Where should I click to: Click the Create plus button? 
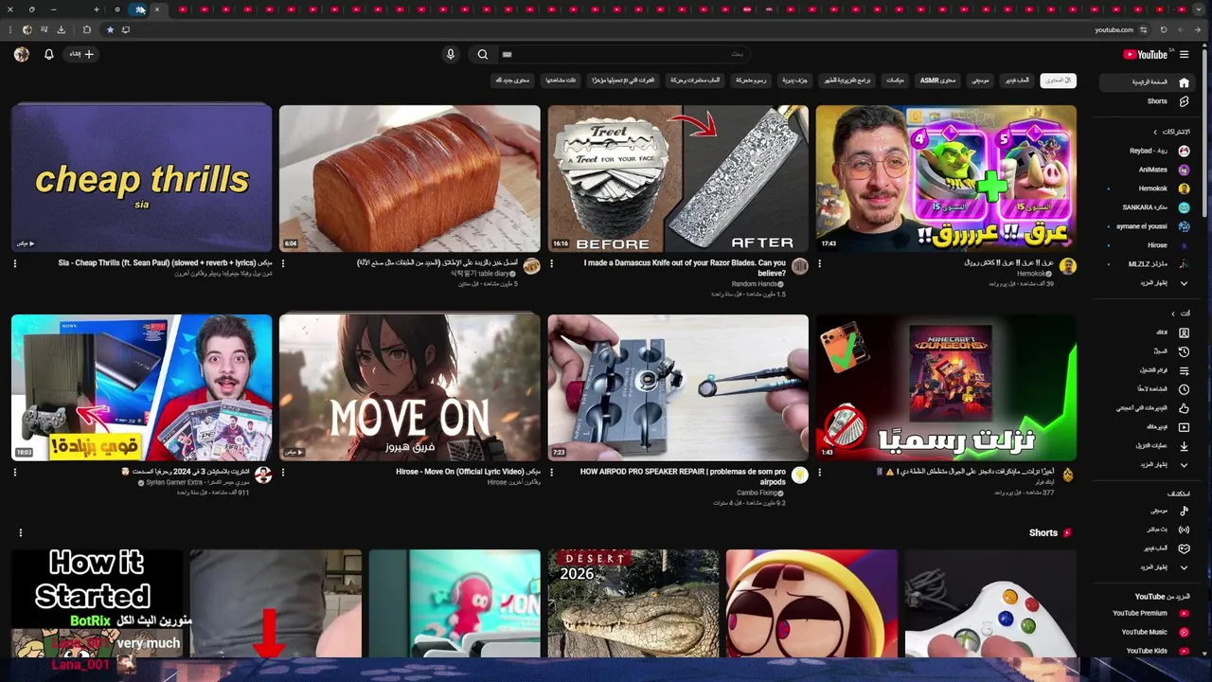point(81,54)
